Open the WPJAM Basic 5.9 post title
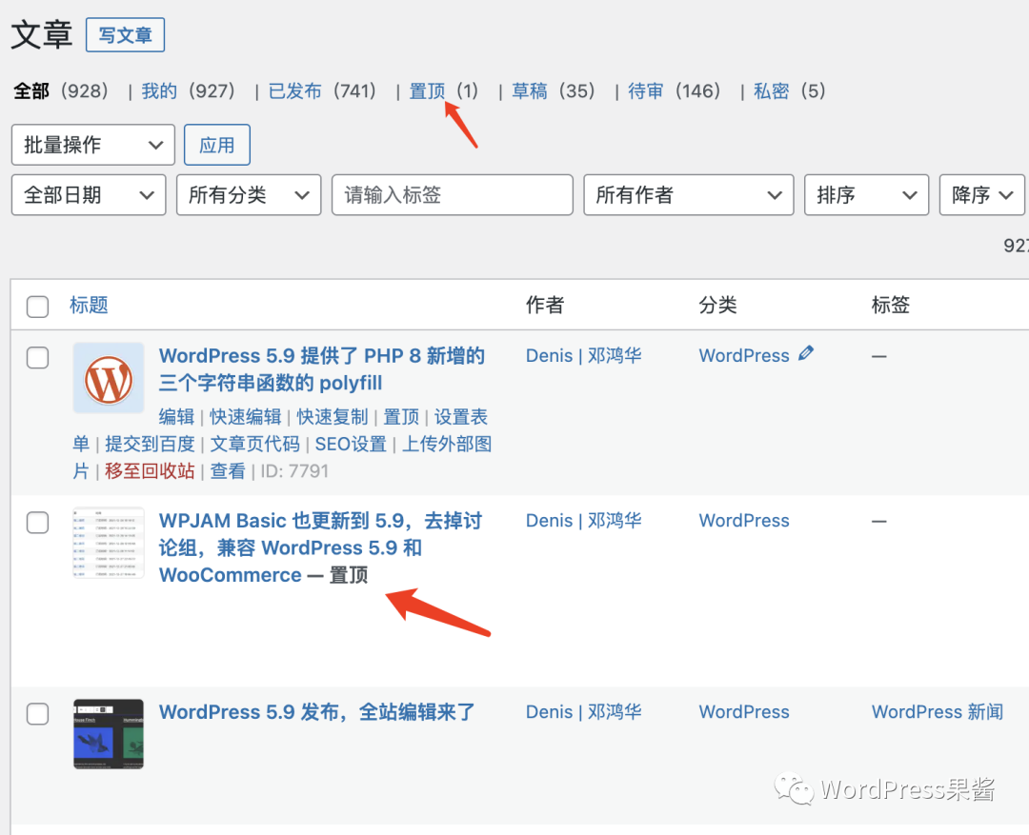Image resolution: width=1029 pixels, height=835 pixels. pyautogui.click(x=320, y=547)
